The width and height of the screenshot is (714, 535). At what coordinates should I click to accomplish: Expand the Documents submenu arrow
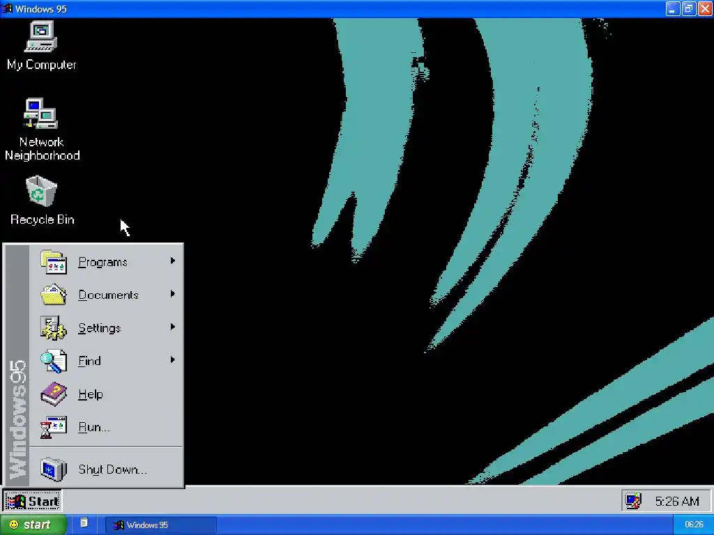tap(173, 294)
